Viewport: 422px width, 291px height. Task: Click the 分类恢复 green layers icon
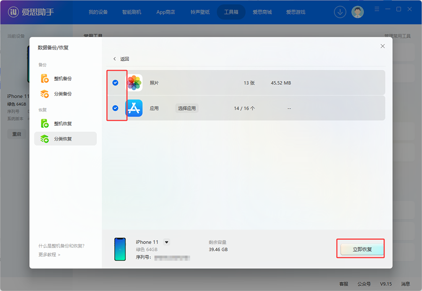tap(45, 139)
